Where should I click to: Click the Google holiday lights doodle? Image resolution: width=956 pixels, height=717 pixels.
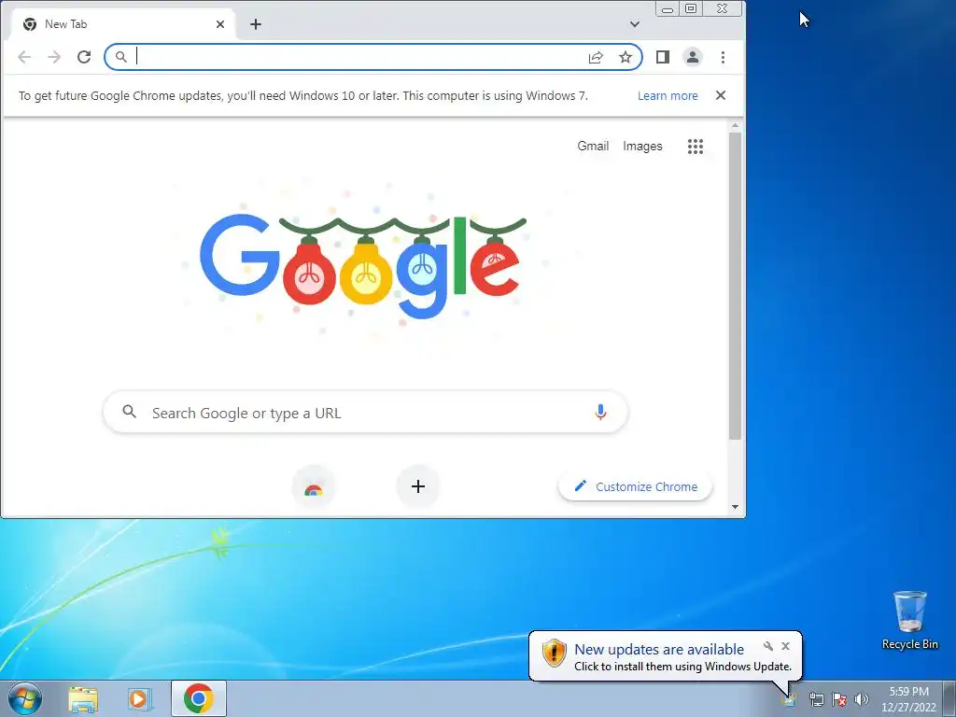[x=363, y=265]
